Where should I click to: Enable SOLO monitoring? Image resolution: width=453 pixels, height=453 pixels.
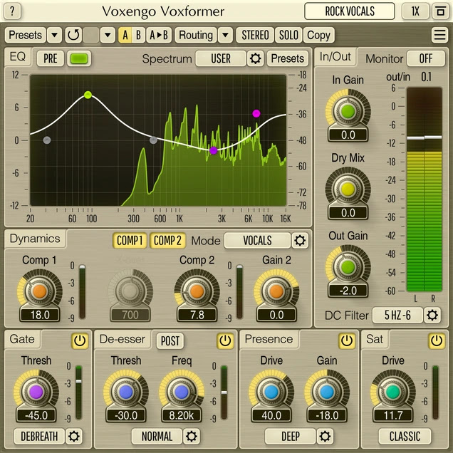tap(288, 35)
